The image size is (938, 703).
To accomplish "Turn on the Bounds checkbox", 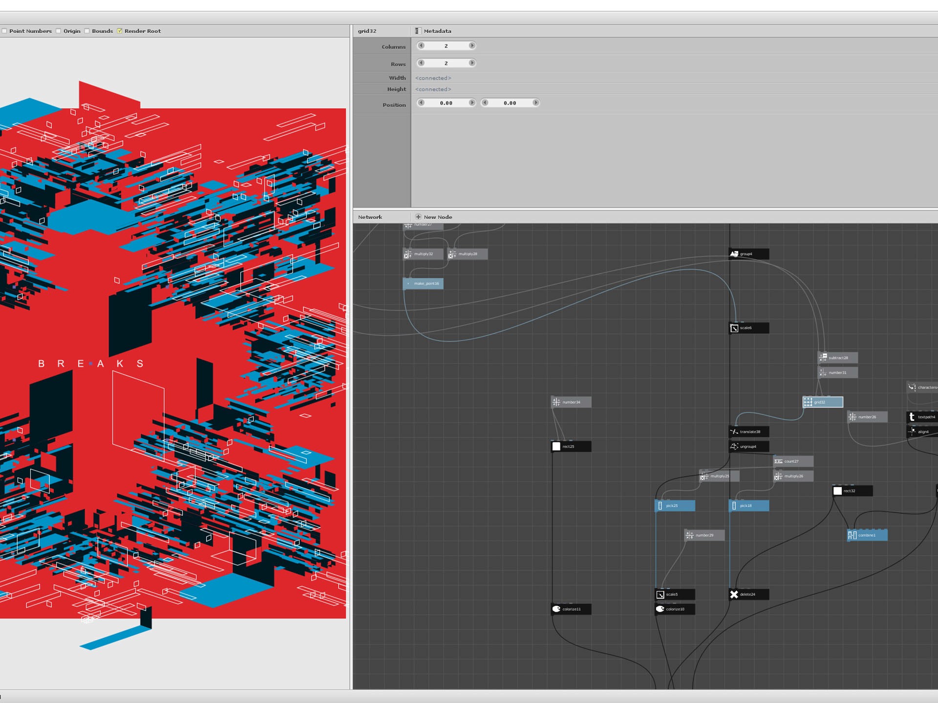I will pyautogui.click(x=87, y=31).
